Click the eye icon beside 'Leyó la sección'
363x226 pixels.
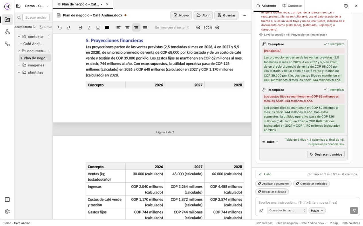(261, 35)
